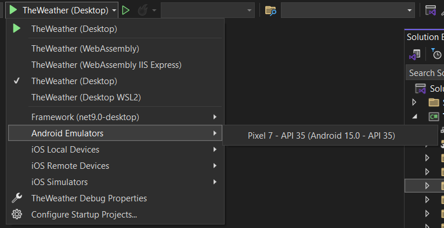Click the pending changes filter clock icon
Viewport: 444px width, 228px height.
[436, 54]
